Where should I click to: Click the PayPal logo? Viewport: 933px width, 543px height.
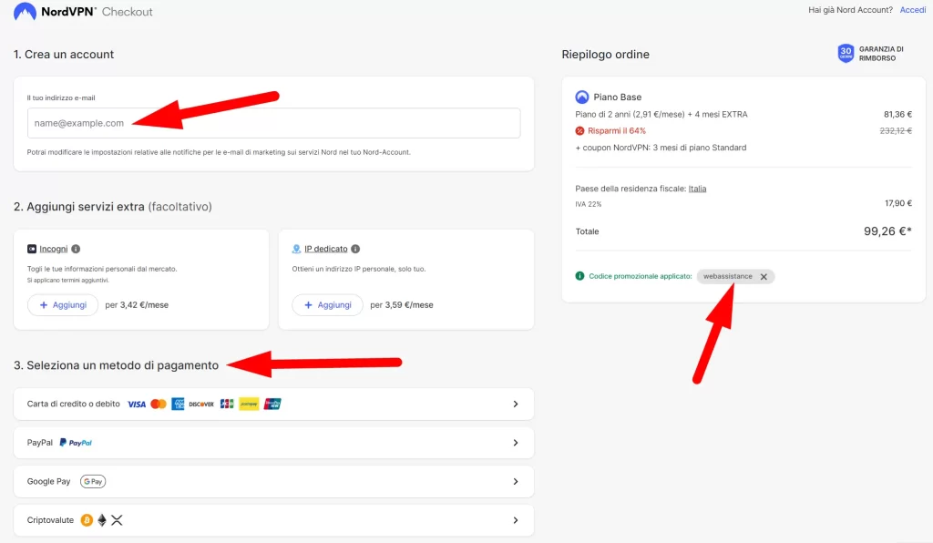76,443
